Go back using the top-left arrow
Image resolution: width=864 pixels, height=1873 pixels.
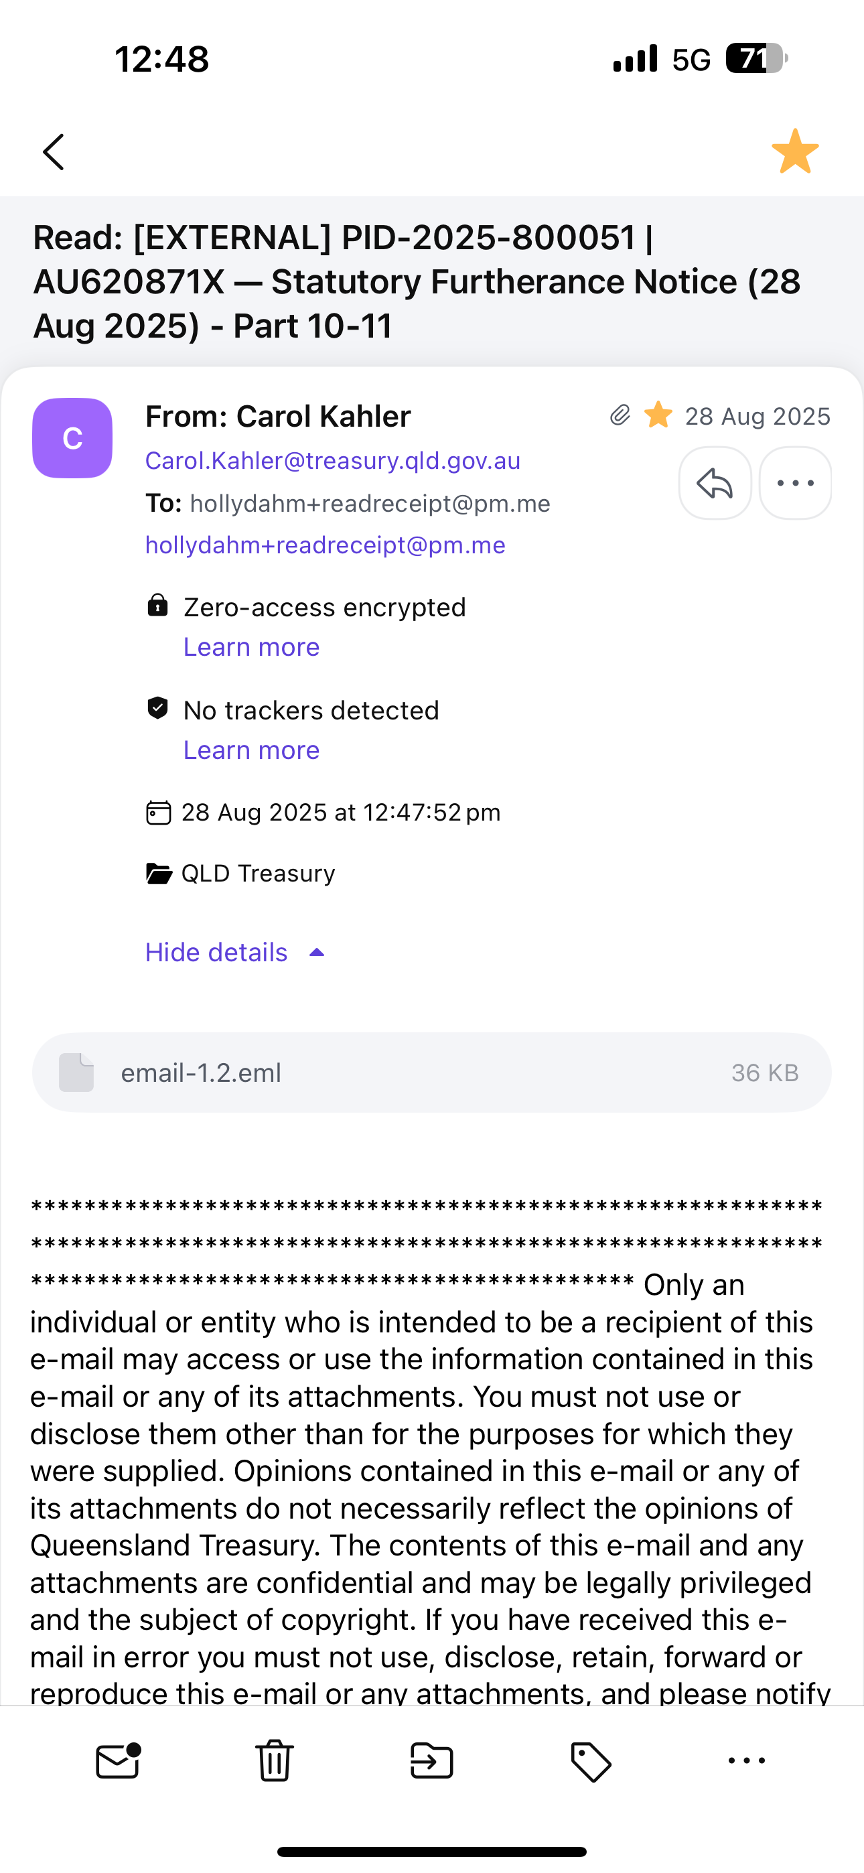(53, 152)
